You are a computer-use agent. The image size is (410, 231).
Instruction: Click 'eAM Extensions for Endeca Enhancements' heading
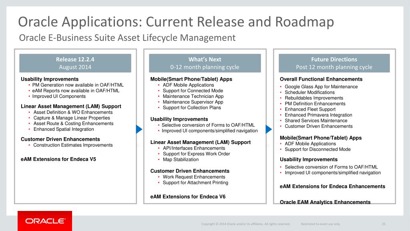[332, 186]
